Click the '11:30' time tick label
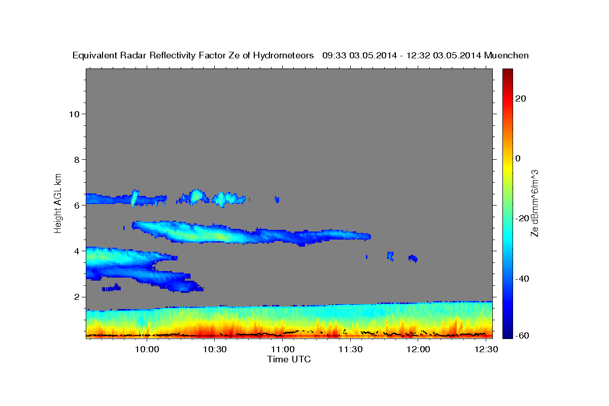Image resolution: width=609 pixels, height=406 pixels. pyautogui.click(x=350, y=350)
